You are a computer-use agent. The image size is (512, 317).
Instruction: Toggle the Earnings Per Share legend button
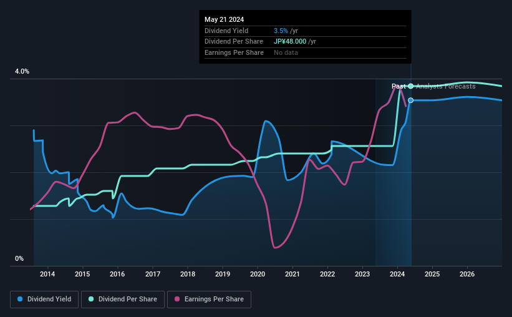pos(209,300)
